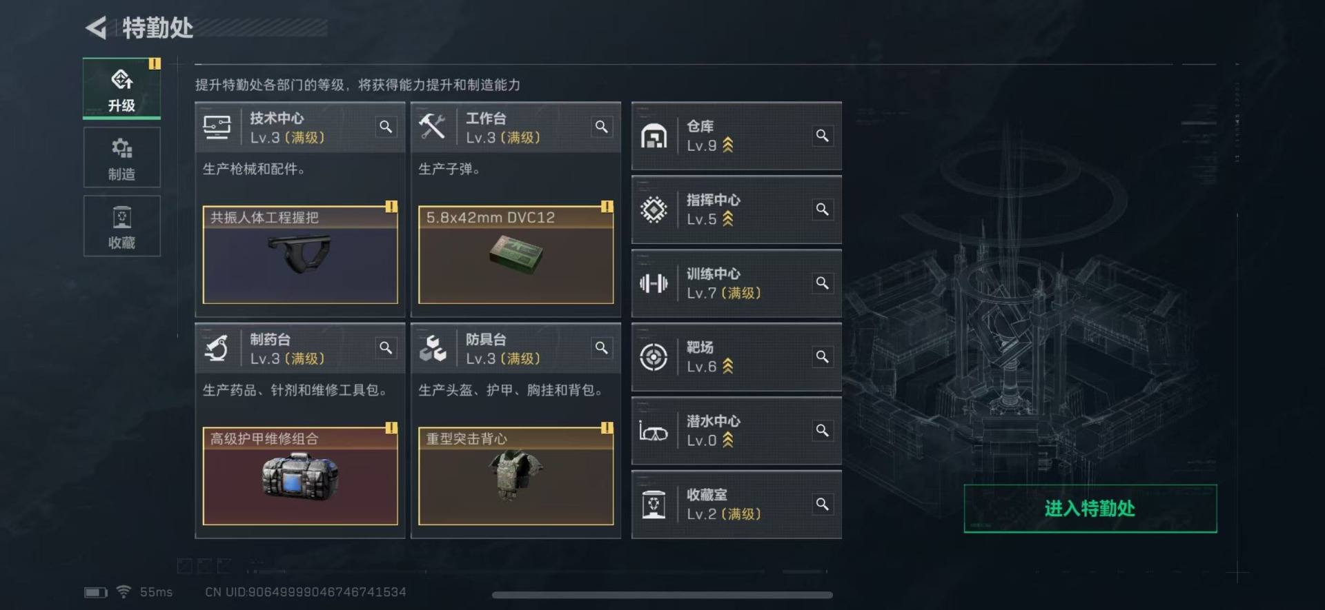Open the 重型突击背心 item card
The width and height of the screenshot is (1325, 610).
[x=516, y=476]
